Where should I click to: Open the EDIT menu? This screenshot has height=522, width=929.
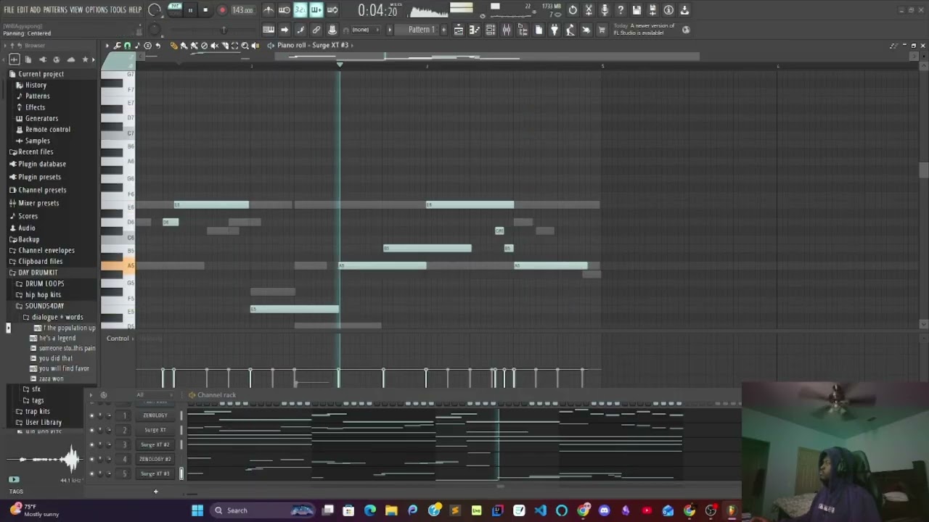click(x=22, y=10)
